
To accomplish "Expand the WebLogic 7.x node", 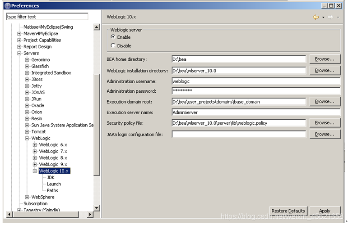I will pos(35,151).
